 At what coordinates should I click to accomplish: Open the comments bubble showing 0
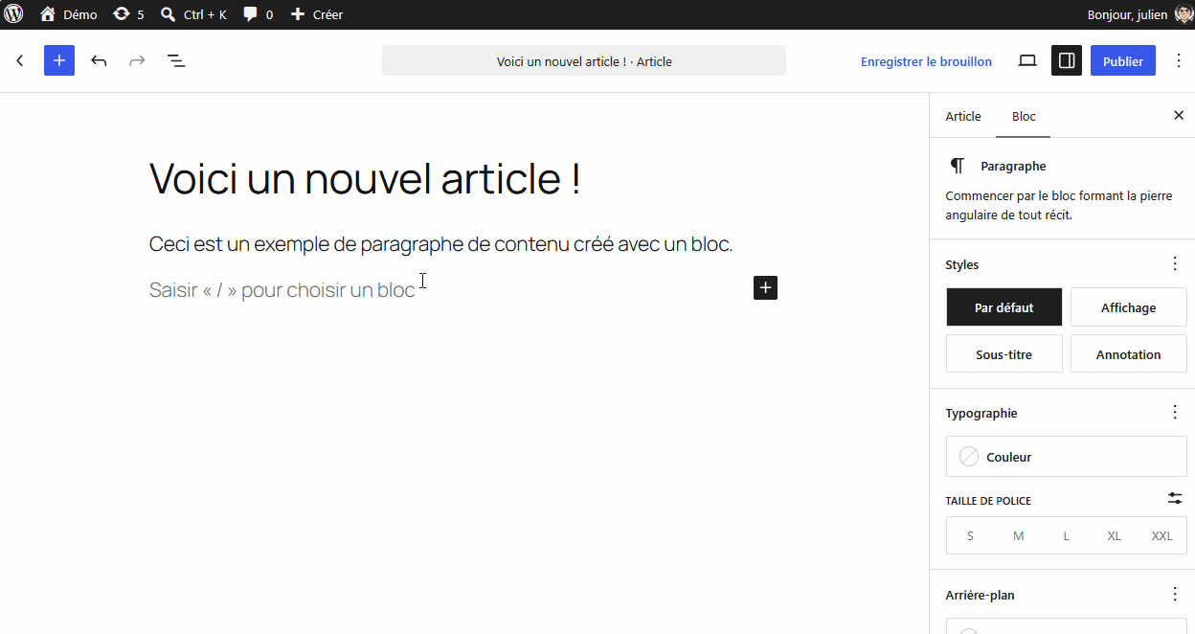(x=258, y=14)
